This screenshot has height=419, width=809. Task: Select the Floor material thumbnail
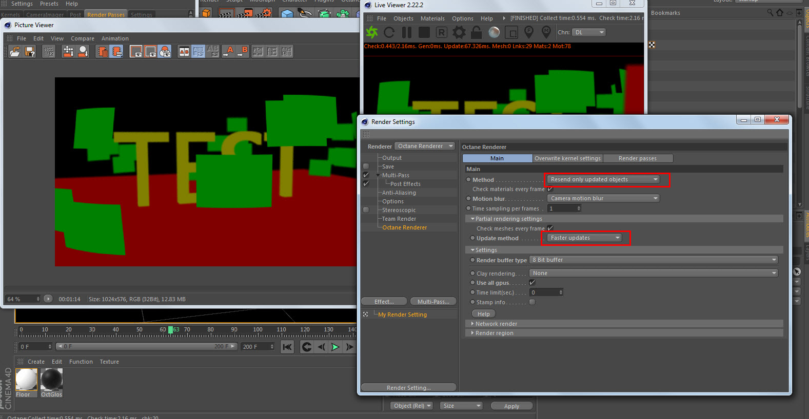[26, 383]
